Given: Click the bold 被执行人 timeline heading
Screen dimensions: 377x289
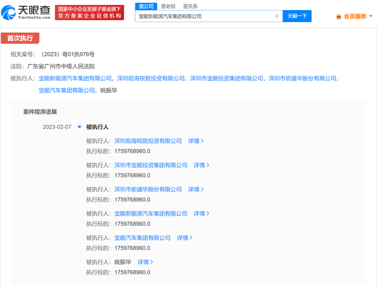Looking at the screenshot, I should coord(98,127).
